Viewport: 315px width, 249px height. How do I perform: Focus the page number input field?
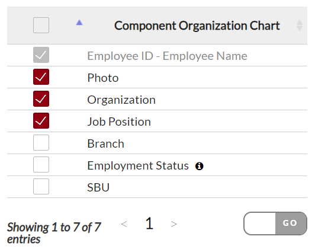(260, 224)
